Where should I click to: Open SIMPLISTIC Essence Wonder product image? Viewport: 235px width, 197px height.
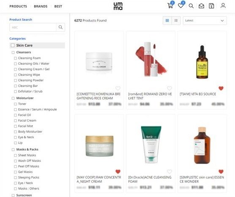(x=202, y=145)
